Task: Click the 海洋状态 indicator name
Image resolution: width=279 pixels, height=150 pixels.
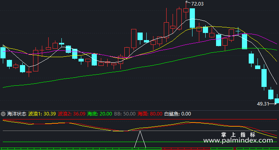Action: coord(17,114)
